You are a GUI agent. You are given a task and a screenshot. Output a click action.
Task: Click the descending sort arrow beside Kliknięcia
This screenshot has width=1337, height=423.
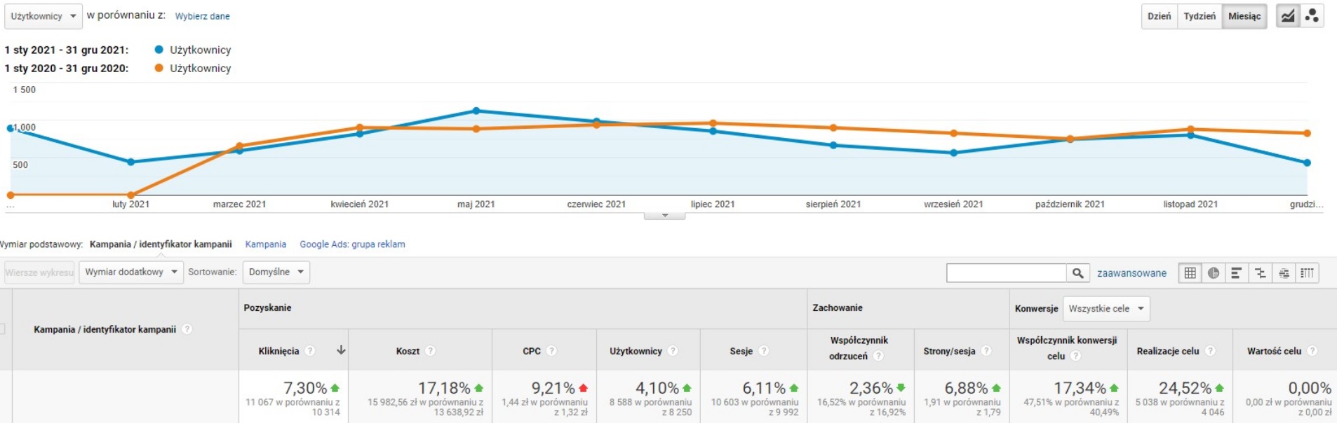[341, 350]
